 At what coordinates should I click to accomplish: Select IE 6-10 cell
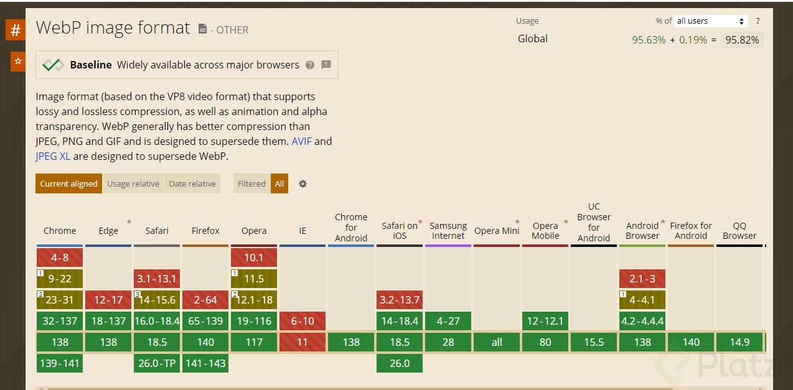(x=303, y=321)
